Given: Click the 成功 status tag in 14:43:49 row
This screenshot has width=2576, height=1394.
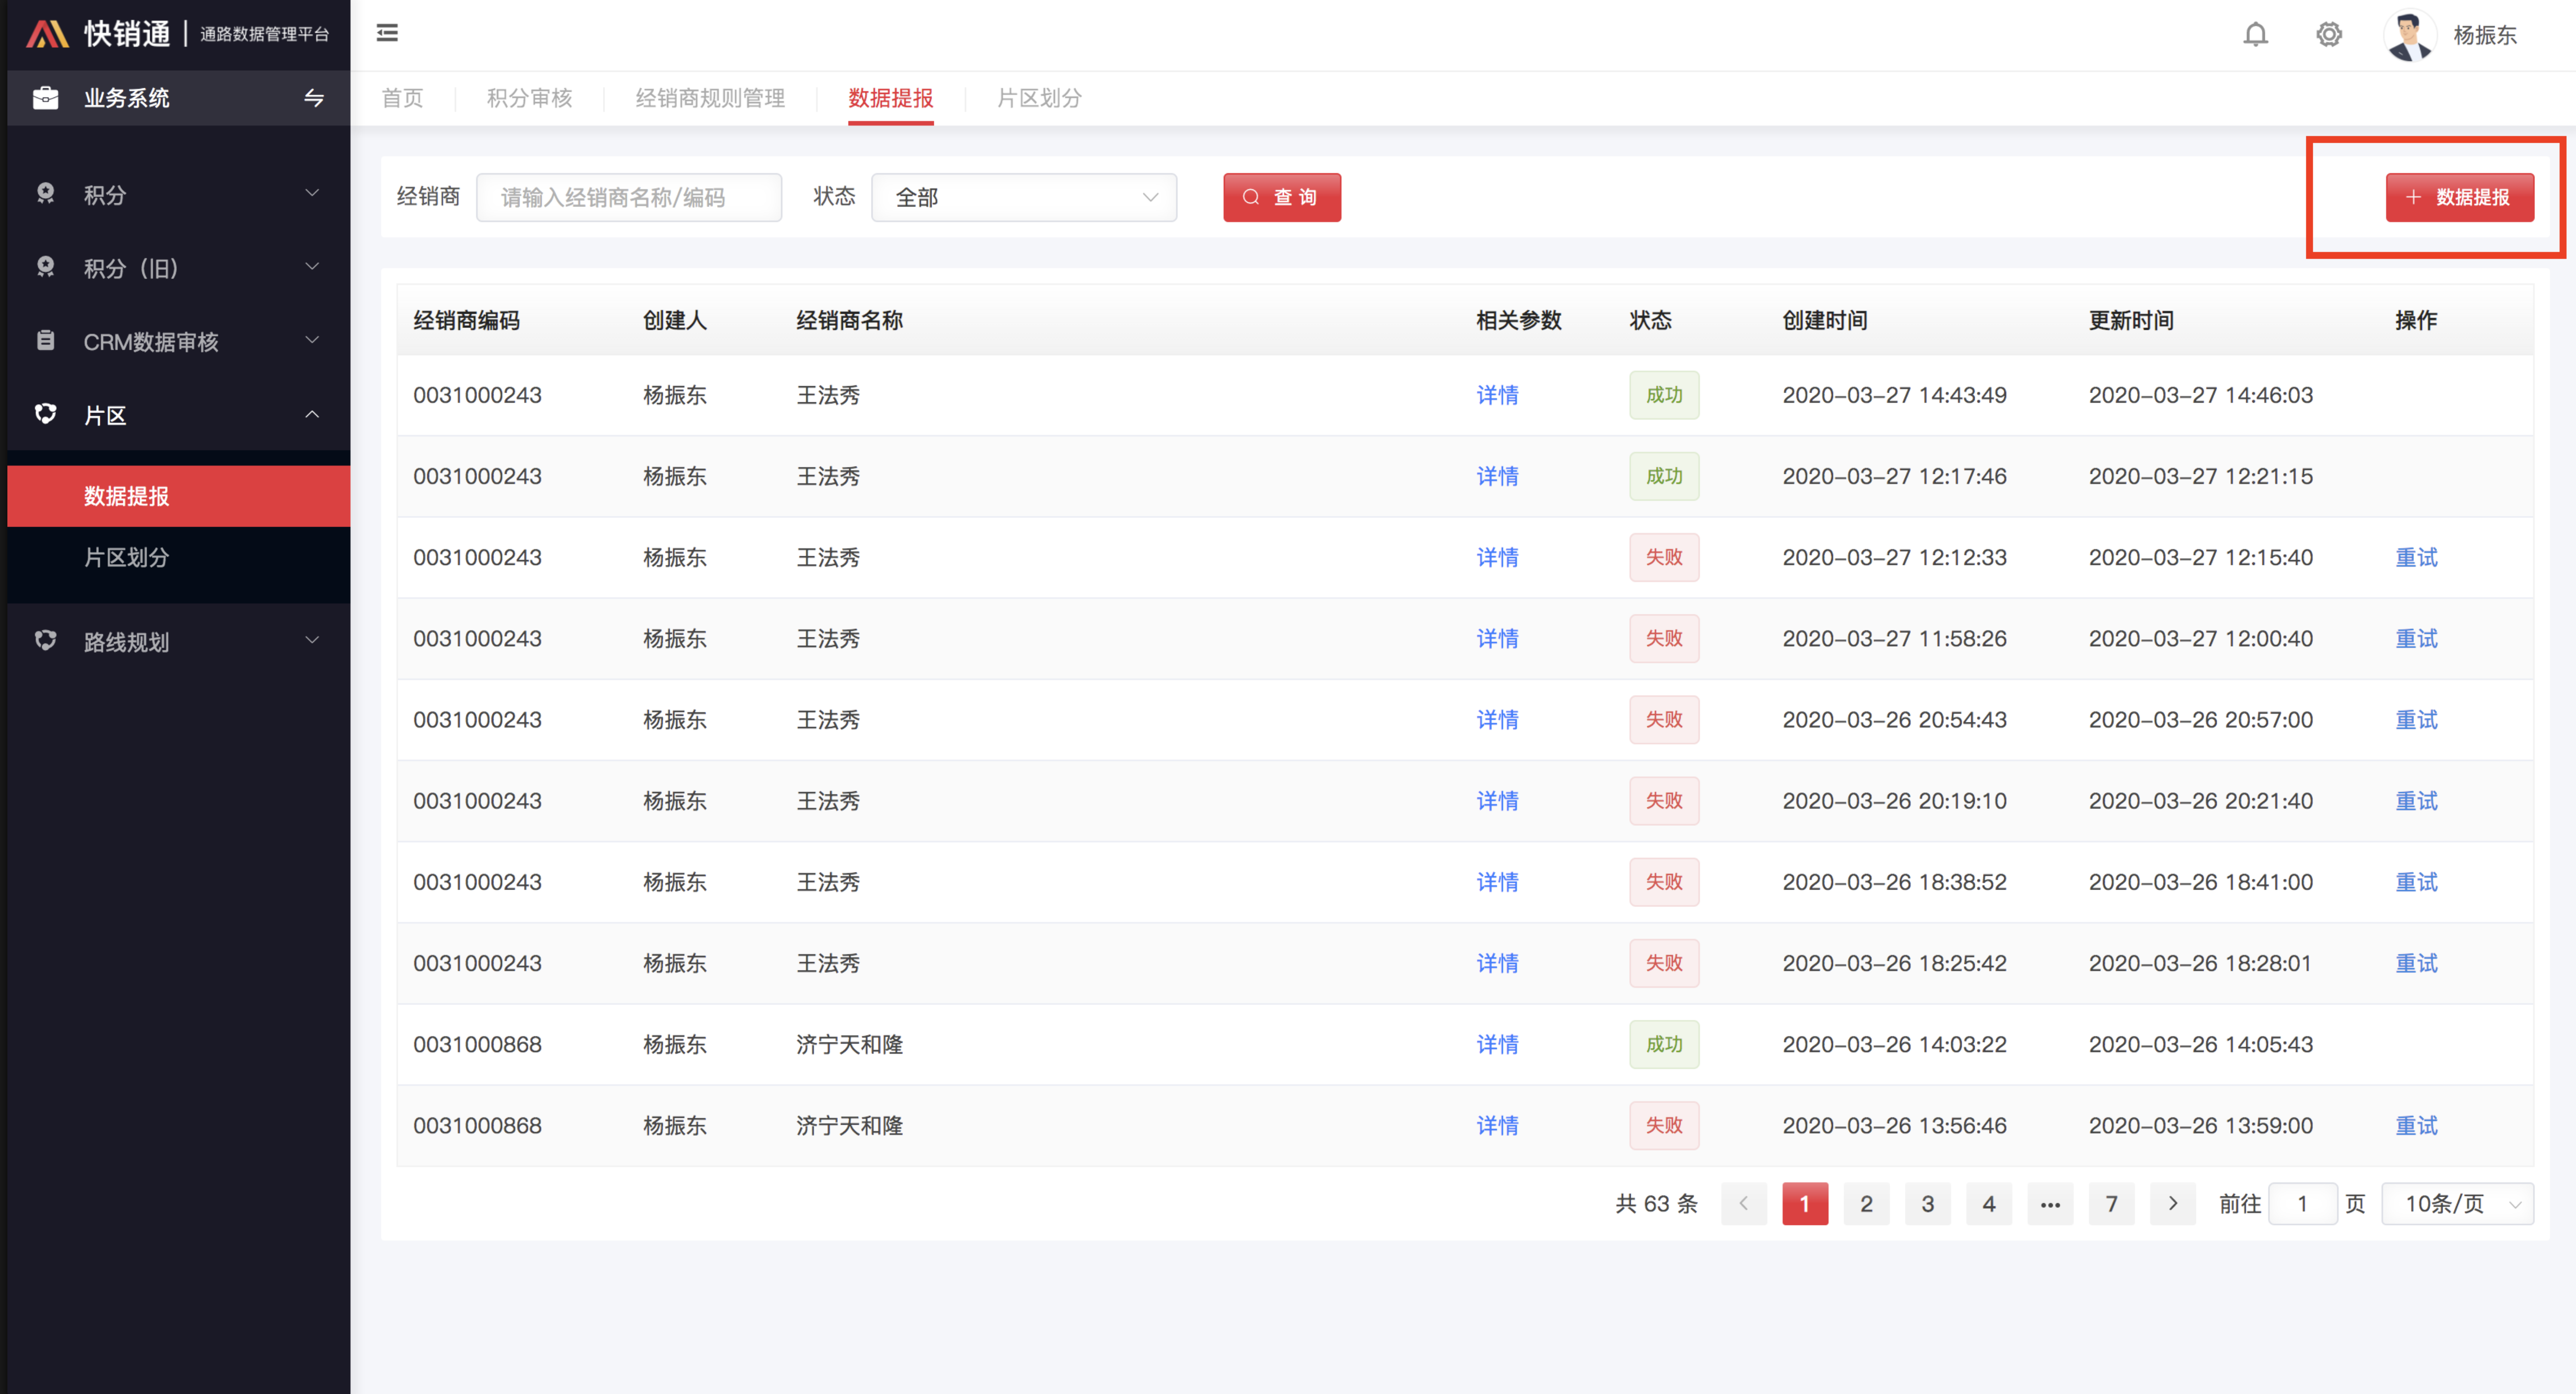Looking at the screenshot, I should (1664, 395).
